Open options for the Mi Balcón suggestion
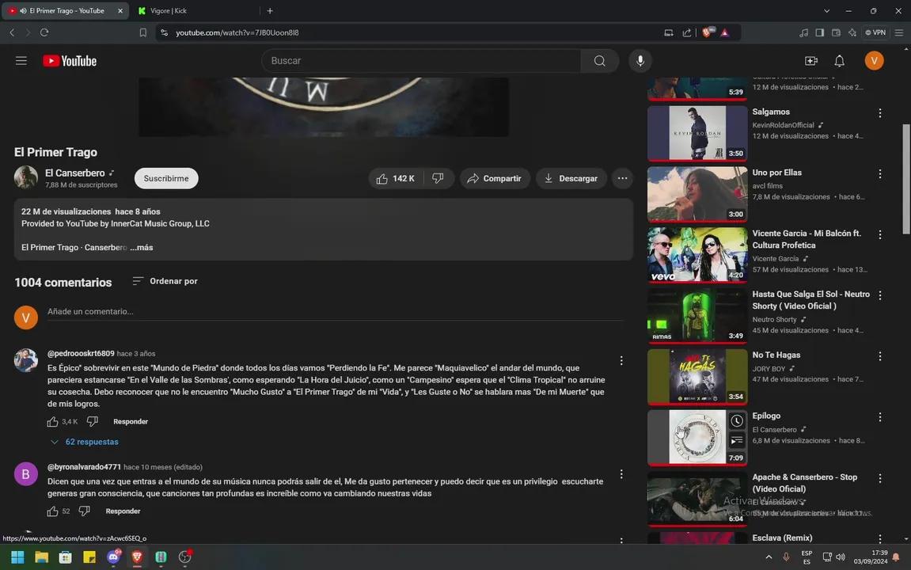 [x=879, y=235]
